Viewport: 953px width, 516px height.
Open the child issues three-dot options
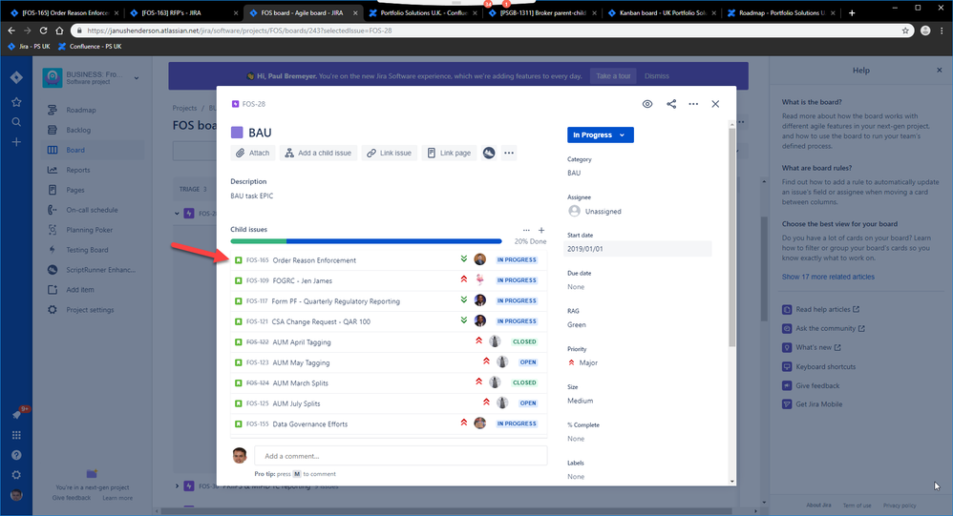526,230
